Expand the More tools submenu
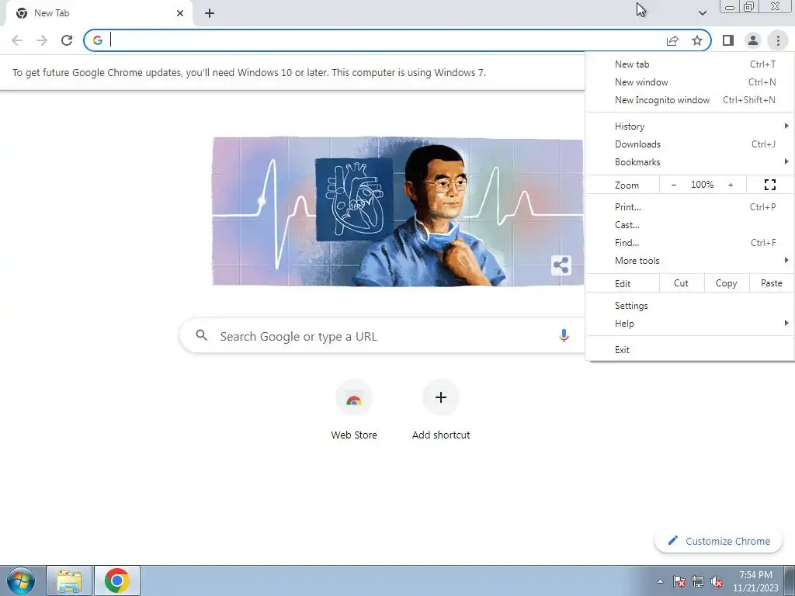This screenshot has width=795, height=596. coord(690,261)
